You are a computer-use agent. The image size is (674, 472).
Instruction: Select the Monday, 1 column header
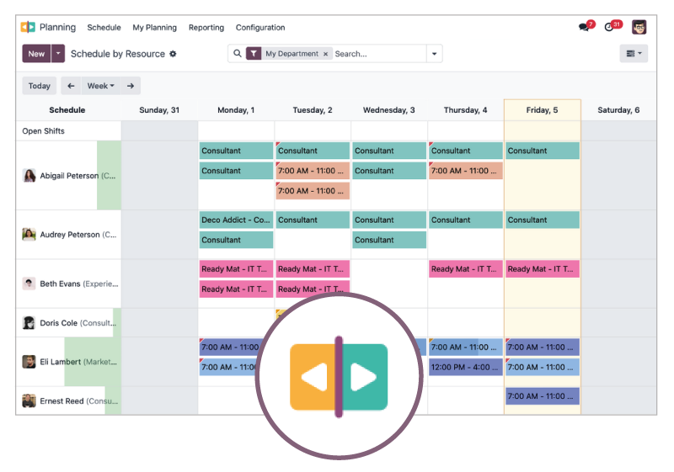point(236,110)
